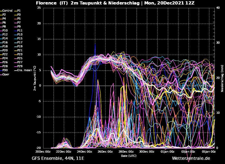Click the positive "5" Taupunkt axis tick

coord(40,70)
